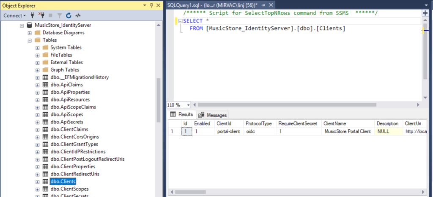The width and height of the screenshot is (433, 197).
Task: Click the NULL Description cell
Action: pos(389,131)
